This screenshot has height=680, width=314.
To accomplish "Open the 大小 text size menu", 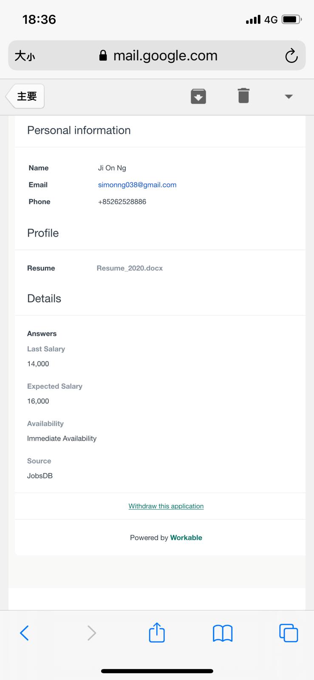I will [25, 56].
